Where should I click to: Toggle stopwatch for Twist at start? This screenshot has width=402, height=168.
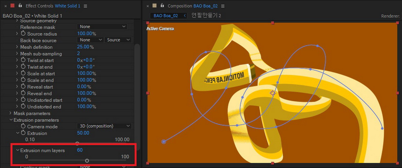23,60
